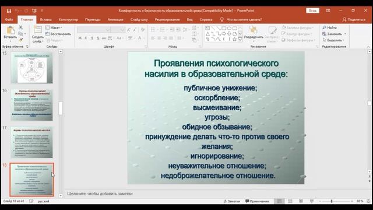Open the Примечания comments button
The image size is (373, 210).
click(x=257, y=201)
